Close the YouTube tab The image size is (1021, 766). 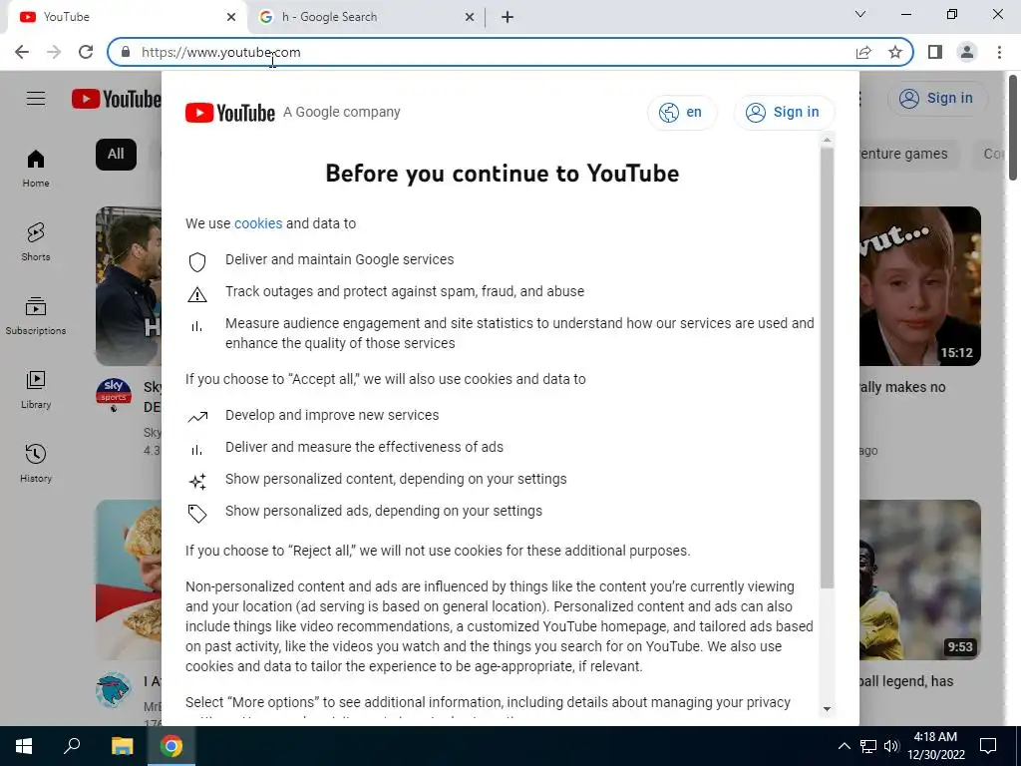(x=231, y=17)
